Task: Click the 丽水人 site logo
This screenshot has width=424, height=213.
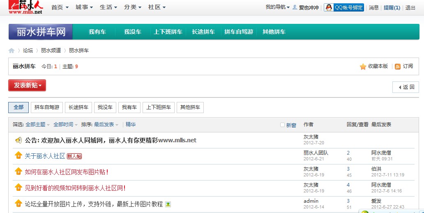Action: pos(25,7)
